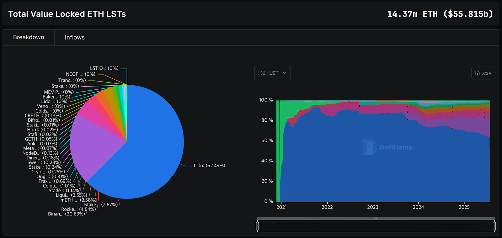Click the 2021 x-axis label
Viewport: 502px width, 238px height.
pyautogui.click(x=281, y=207)
